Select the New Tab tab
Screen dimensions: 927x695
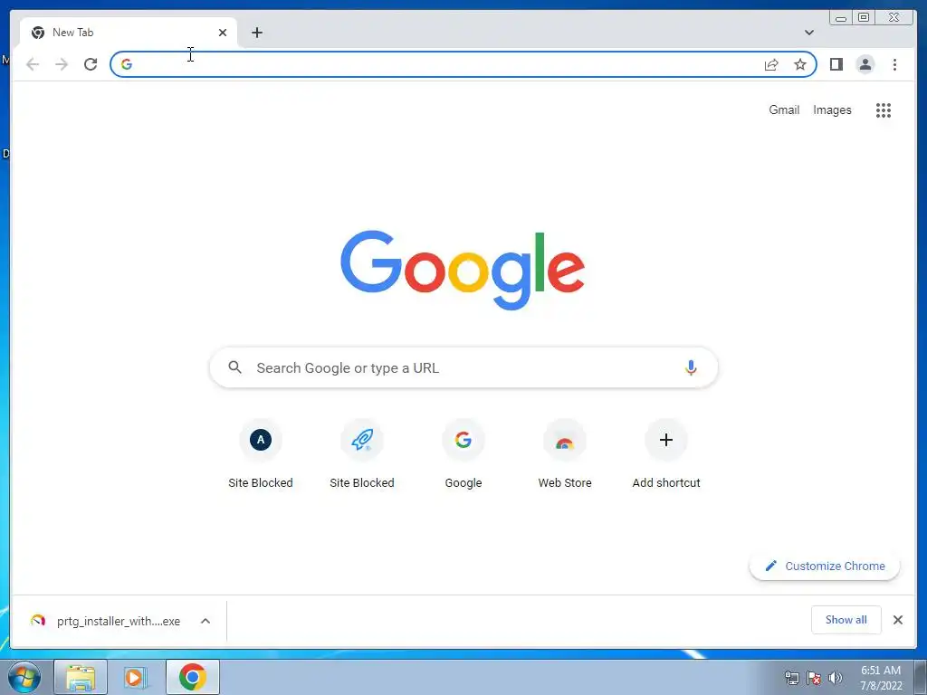128,33
